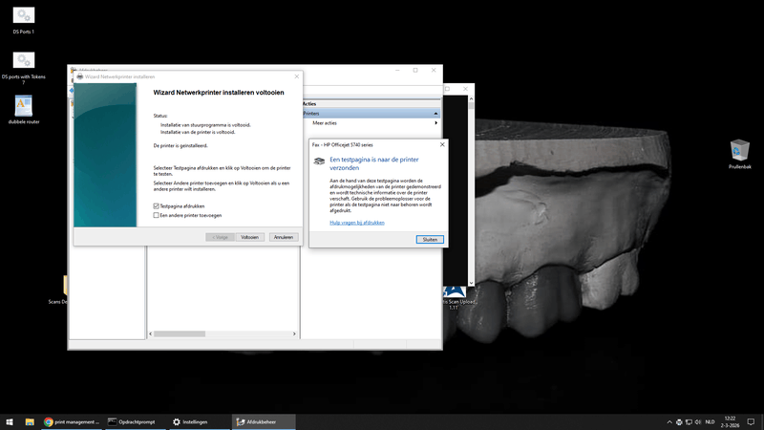
Task: Click the Voltooien button in wizard
Action: coord(250,237)
